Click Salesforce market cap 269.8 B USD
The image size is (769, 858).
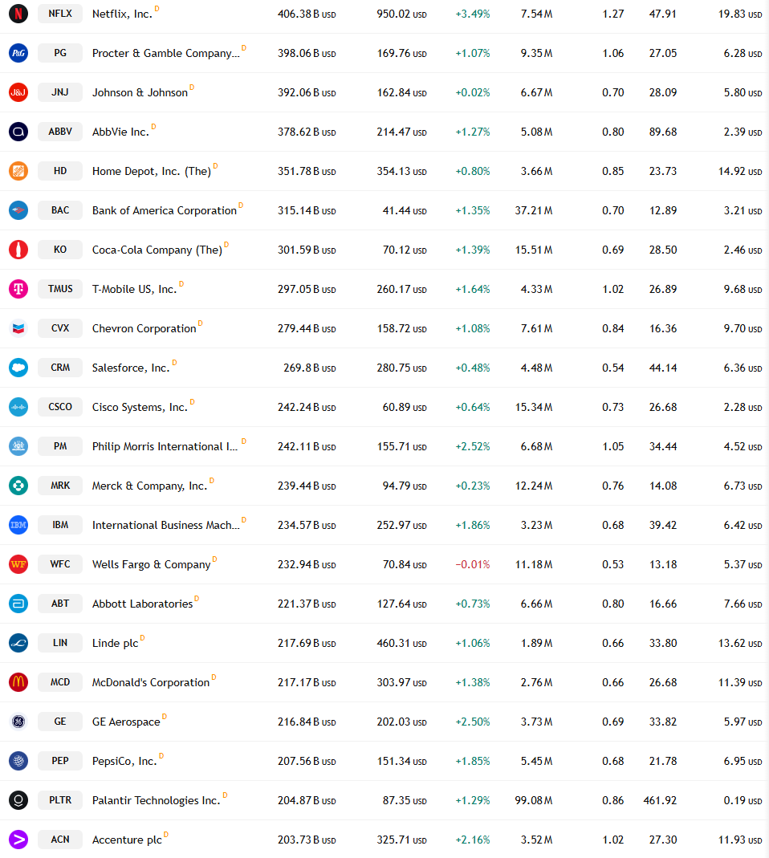tap(310, 368)
